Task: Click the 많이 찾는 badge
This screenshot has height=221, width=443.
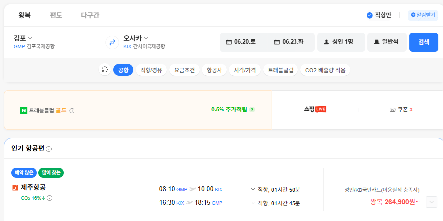Action: pos(51,173)
